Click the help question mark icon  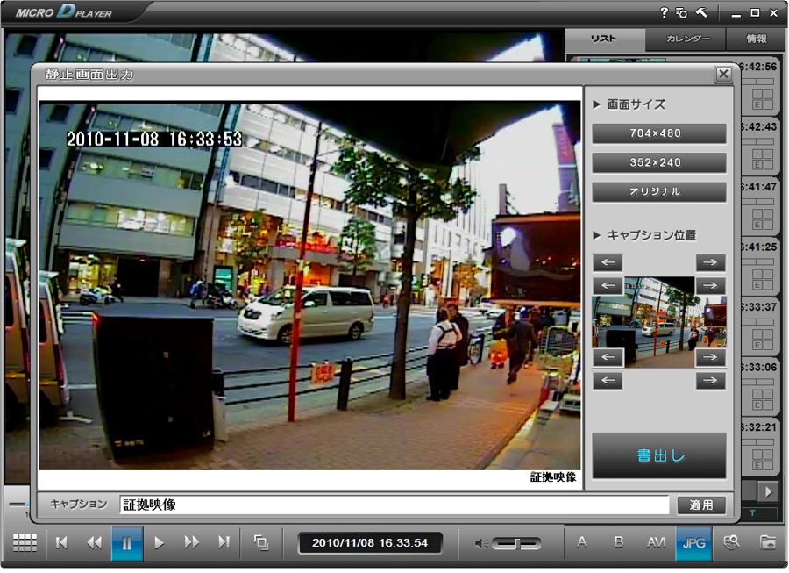tap(664, 13)
